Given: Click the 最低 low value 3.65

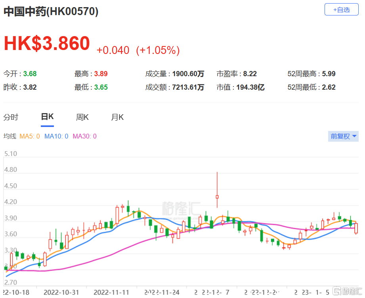Looking at the screenshot, I should (101, 87).
